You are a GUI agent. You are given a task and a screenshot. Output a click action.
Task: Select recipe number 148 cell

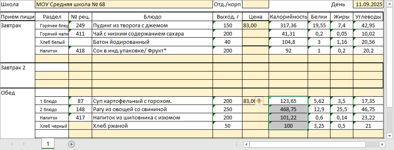click(x=81, y=109)
